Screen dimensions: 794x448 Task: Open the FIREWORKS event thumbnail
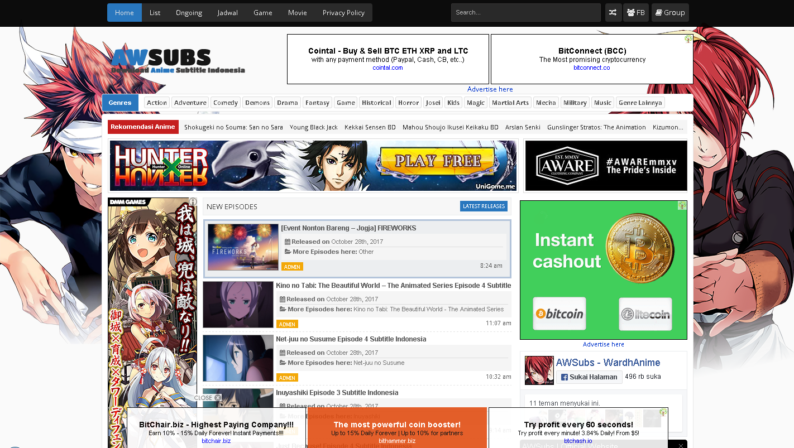coord(243,247)
